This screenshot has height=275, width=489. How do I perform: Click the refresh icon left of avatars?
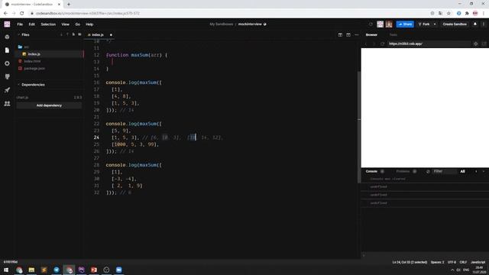click(371, 24)
